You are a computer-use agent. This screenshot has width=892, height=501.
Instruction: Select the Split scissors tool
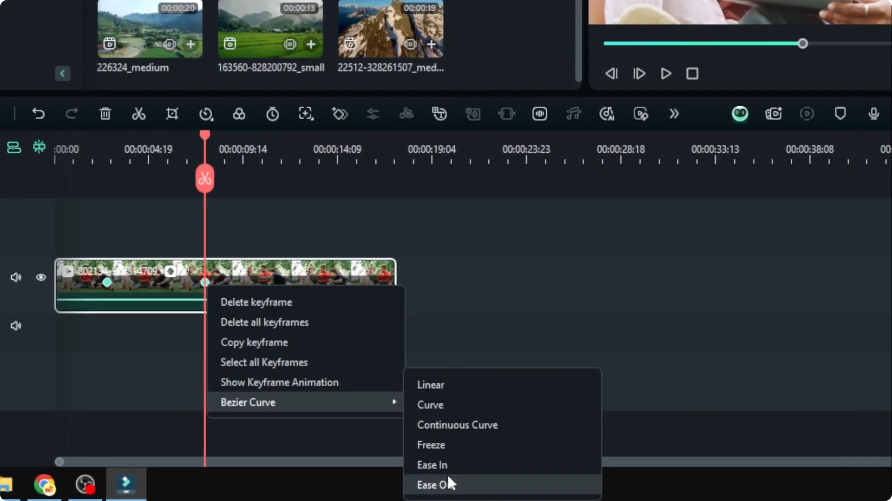[138, 114]
